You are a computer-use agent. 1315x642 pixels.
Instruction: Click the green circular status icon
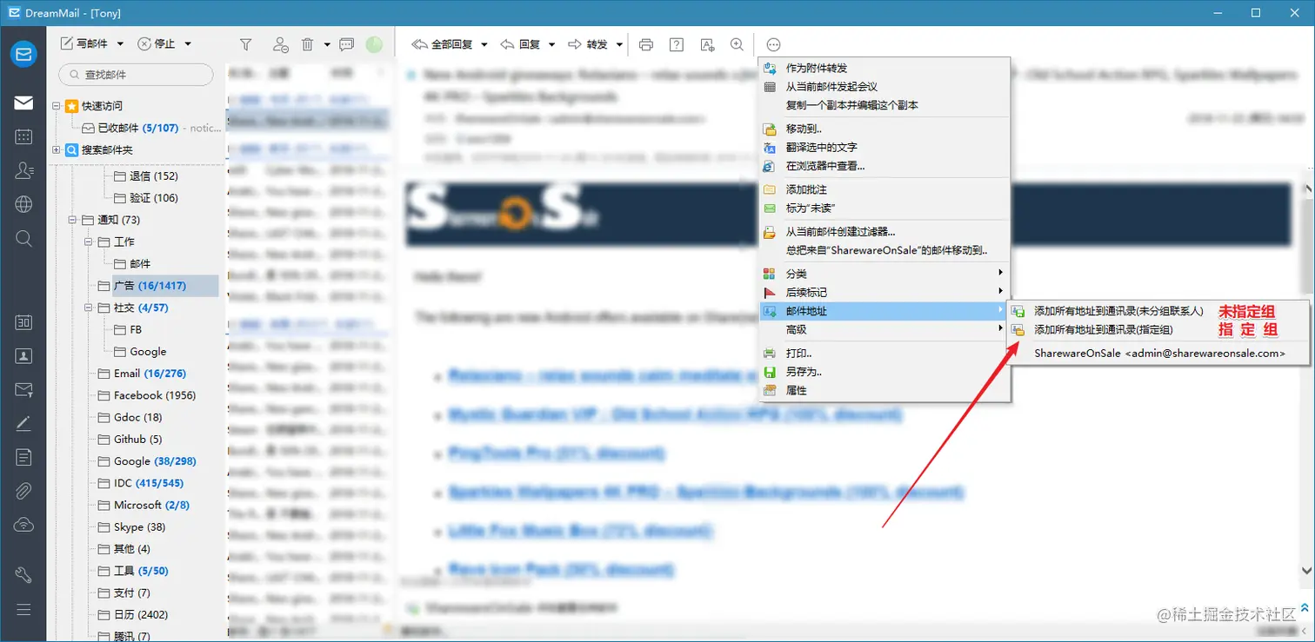[374, 44]
